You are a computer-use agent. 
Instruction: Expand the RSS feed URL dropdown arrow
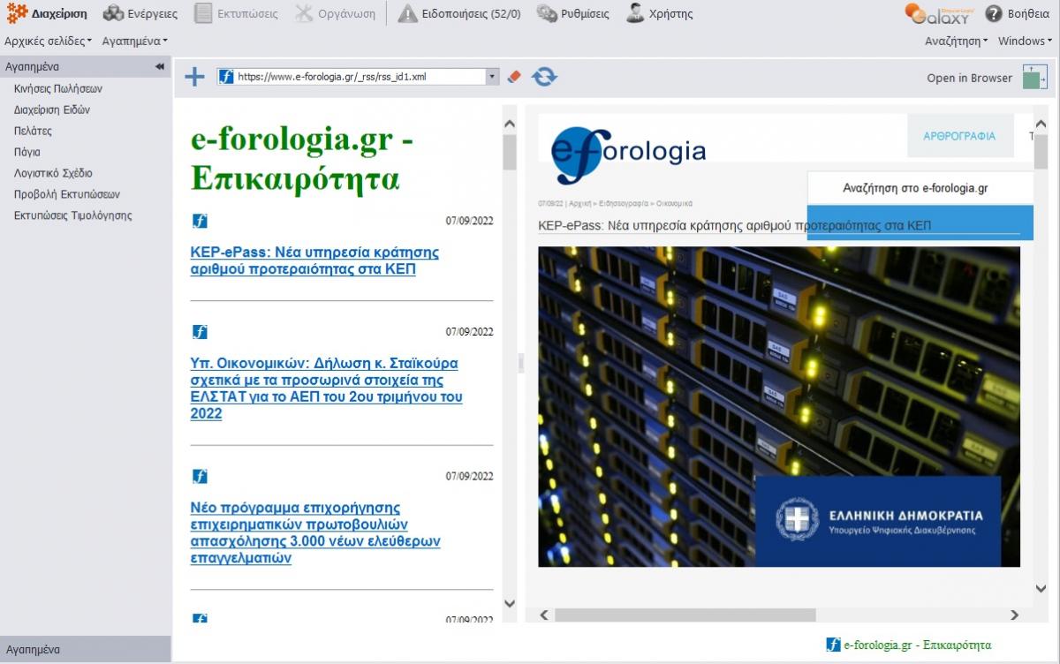492,77
